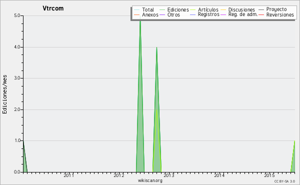
Task: Click the 3.0 y-axis value
Action: [x=17, y=78]
